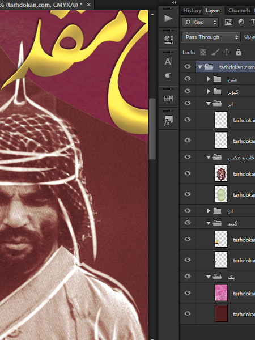
Task: Hide the green shape thumbnail layer
Action: click(188, 194)
